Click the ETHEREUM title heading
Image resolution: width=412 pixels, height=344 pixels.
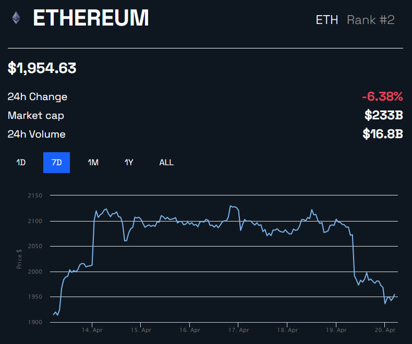click(91, 18)
